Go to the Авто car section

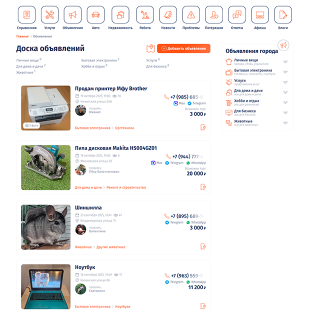pyautogui.click(x=95, y=14)
